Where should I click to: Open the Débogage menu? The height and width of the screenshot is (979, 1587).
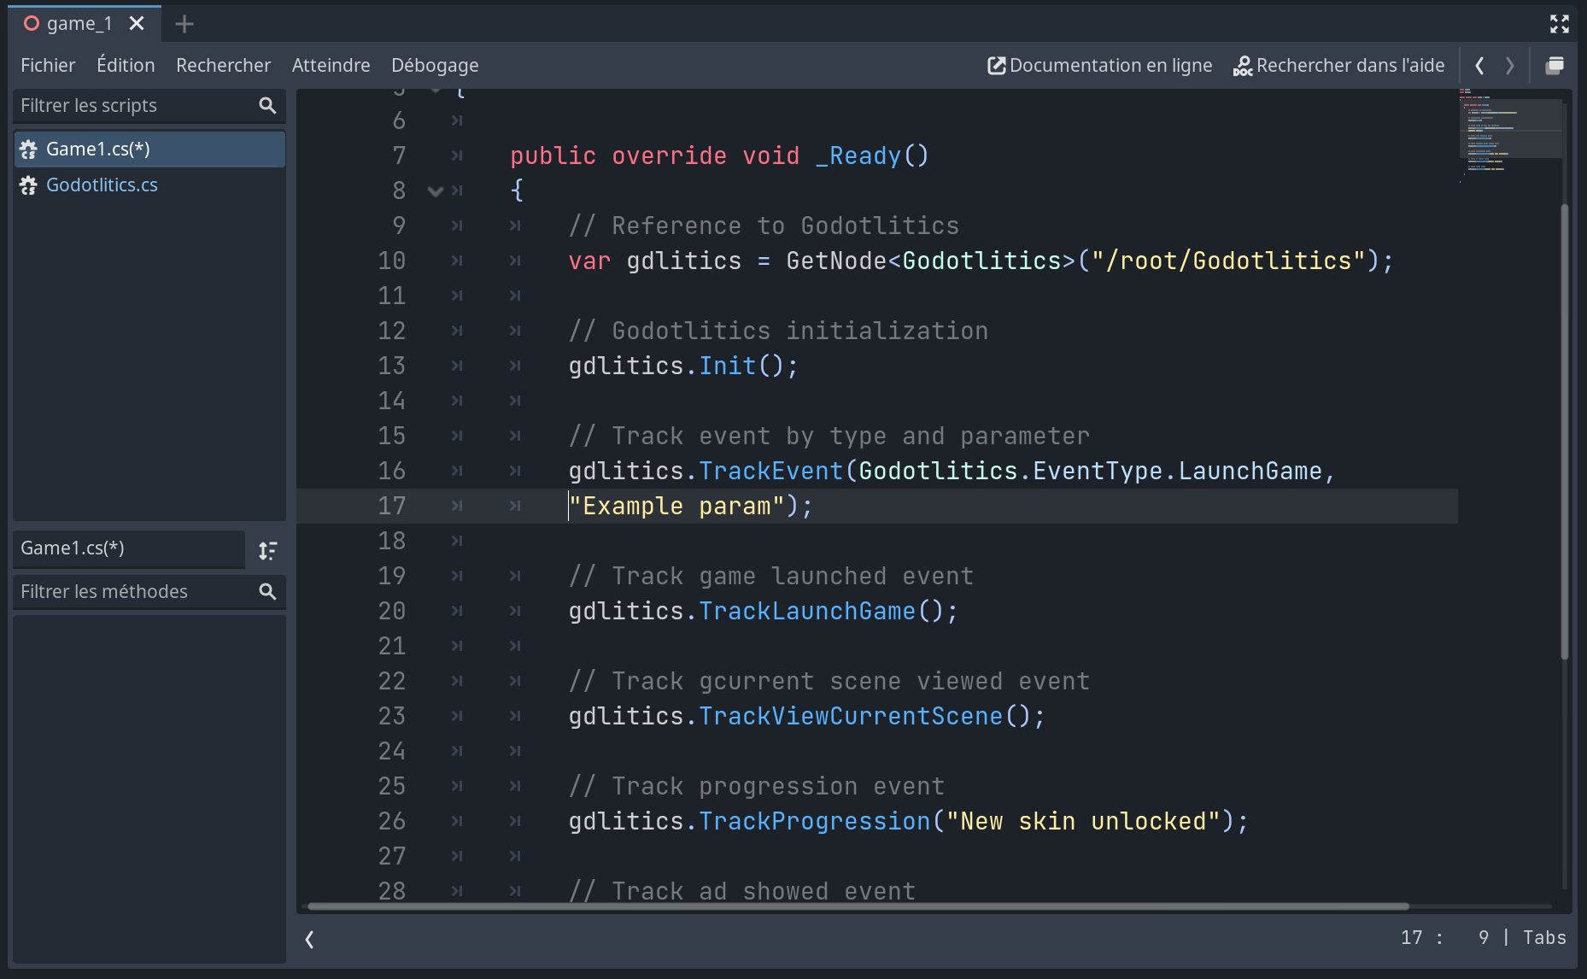tap(435, 65)
